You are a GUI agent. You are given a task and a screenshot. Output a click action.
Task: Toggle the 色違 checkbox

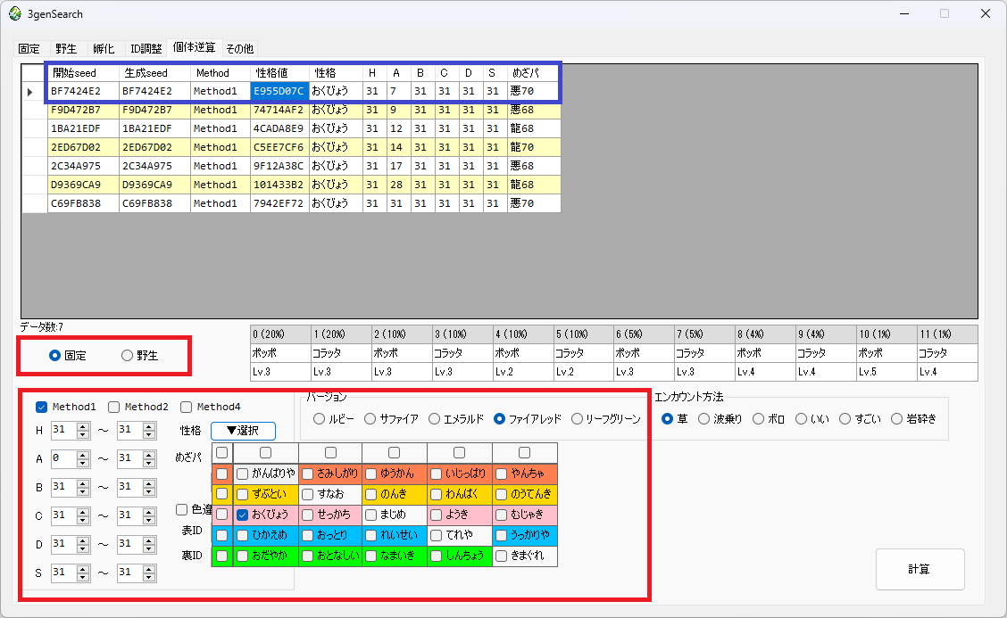coord(182,509)
